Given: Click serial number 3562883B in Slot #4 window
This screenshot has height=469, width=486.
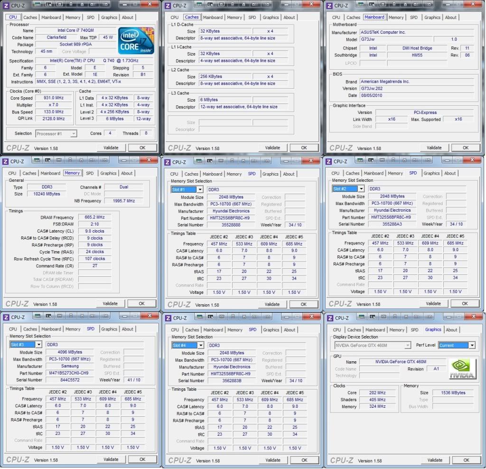Looking at the screenshot, I should click(x=232, y=380).
